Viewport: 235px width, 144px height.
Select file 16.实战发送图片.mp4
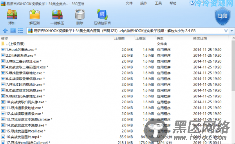tap(24, 137)
